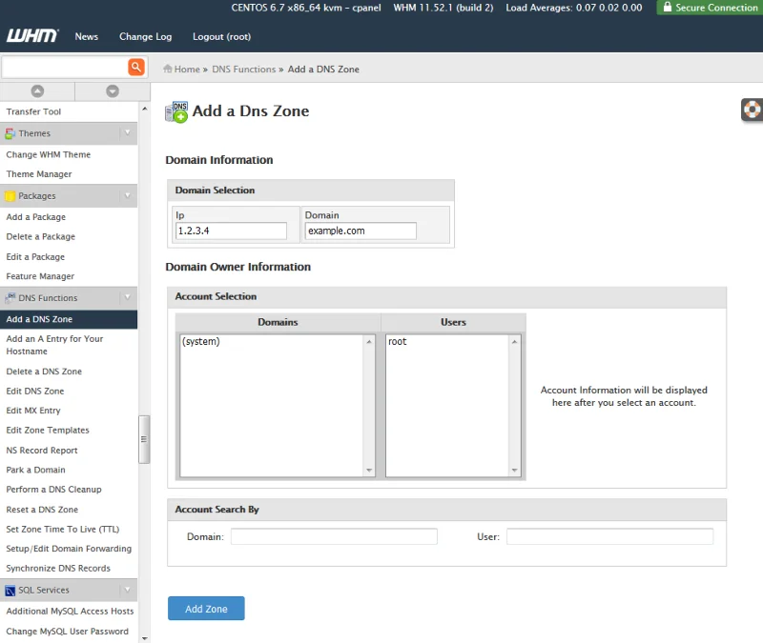
Task: Click Users list scroll down arrow
Action: coord(514,470)
